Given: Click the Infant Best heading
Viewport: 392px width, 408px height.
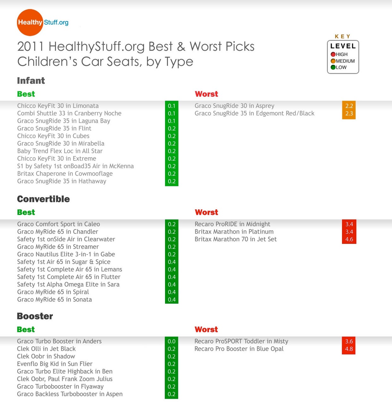Looking at the screenshot, I should pyautogui.click(x=26, y=94).
